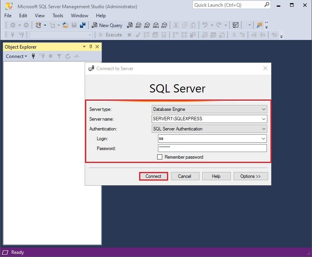312x257 pixels.
Task: Expand the Login dropdown arrow
Action: tap(263, 138)
